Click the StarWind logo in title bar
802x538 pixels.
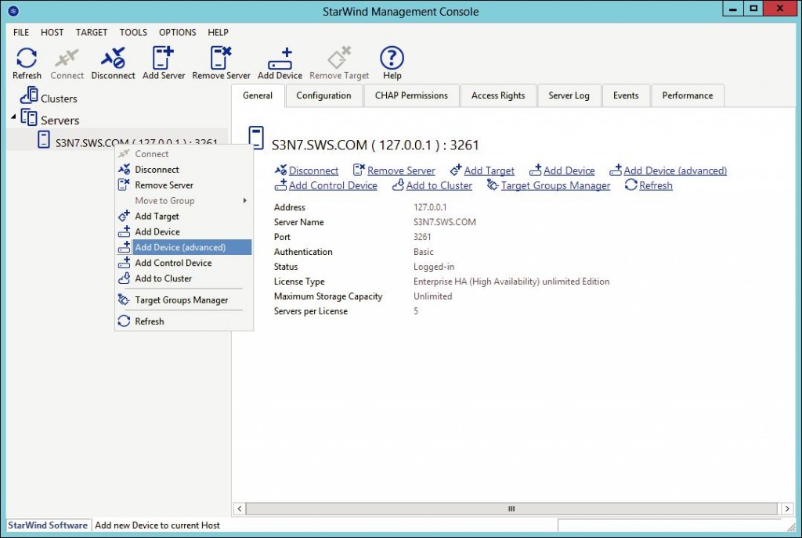click(x=13, y=11)
